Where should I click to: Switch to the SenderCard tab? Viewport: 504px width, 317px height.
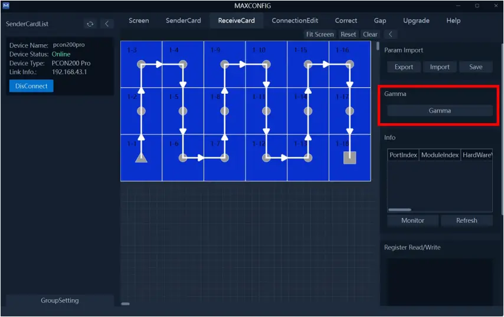[183, 21]
